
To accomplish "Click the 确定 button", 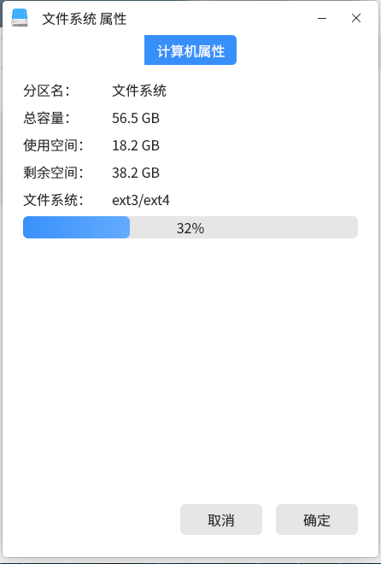I will click(317, 520).
